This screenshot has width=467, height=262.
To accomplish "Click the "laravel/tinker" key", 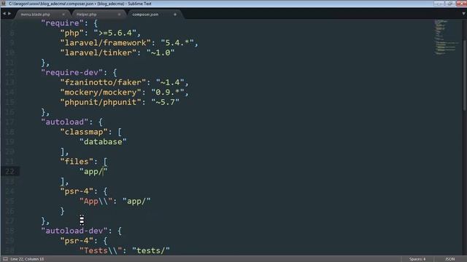I will click(99, 52).
